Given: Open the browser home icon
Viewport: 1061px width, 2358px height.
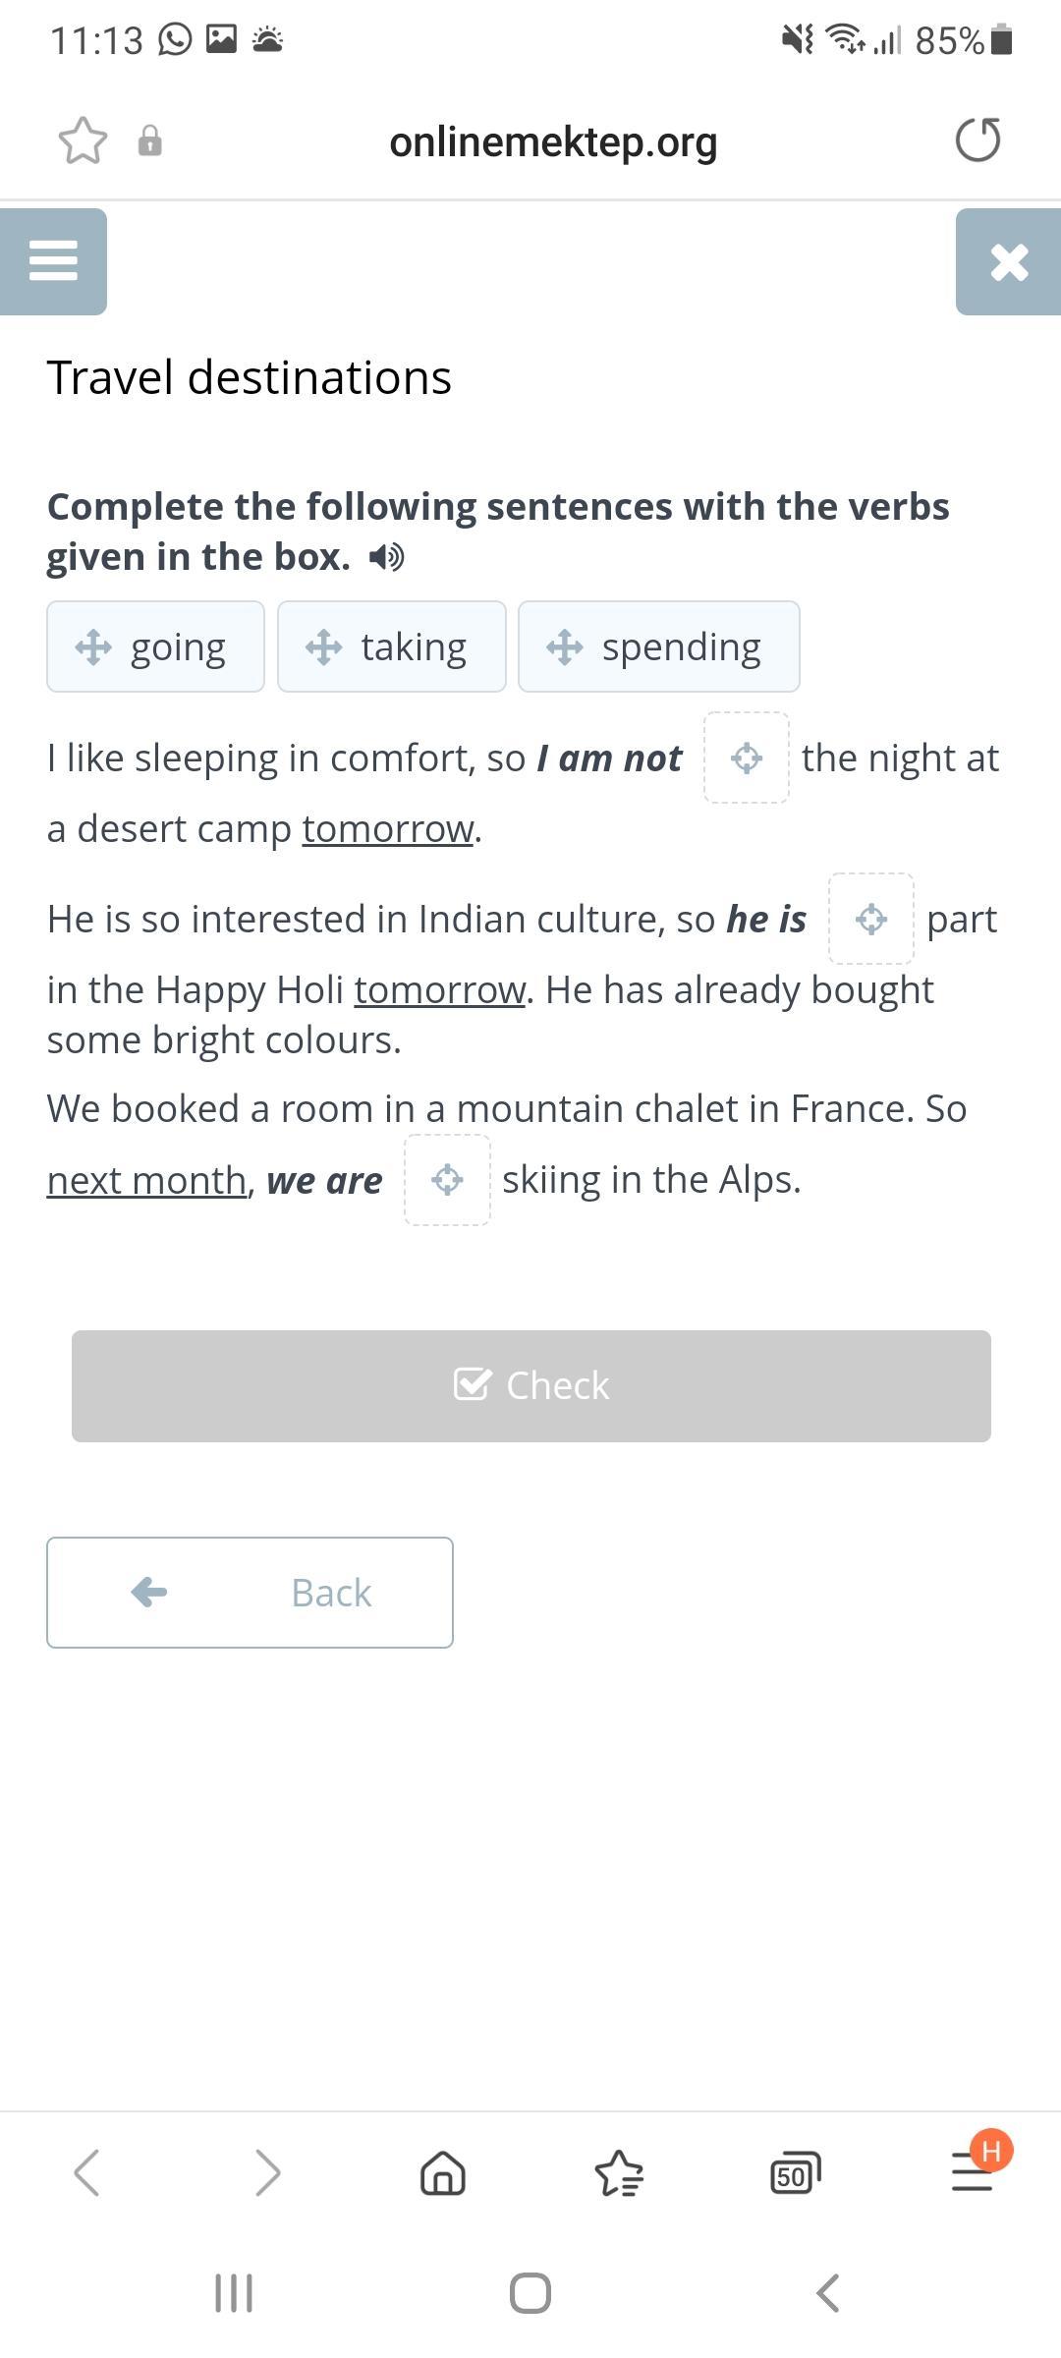Looking at the screenshot, I should [443, 2172].
